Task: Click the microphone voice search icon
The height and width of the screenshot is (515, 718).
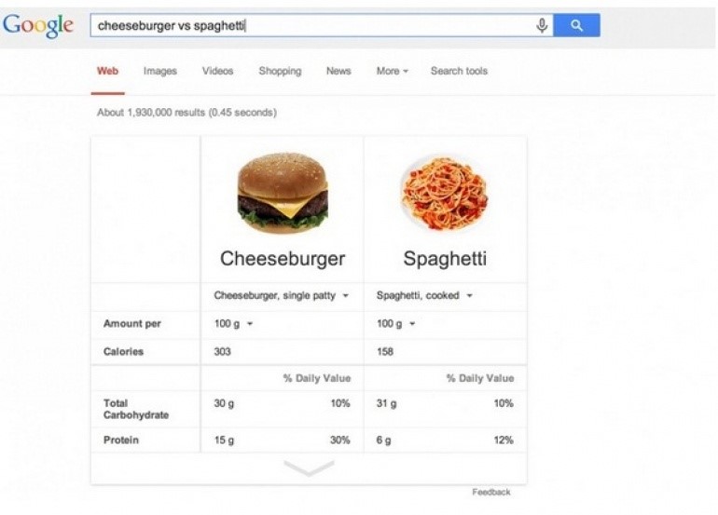Action: pos(542,26)
